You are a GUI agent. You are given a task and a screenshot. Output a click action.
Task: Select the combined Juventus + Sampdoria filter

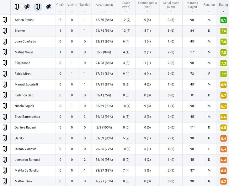[22, 7]
